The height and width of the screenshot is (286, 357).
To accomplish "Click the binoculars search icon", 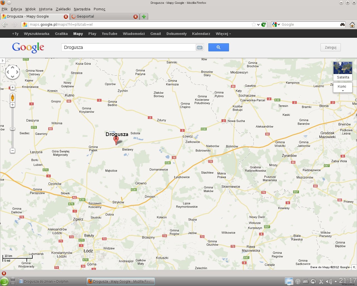I will [342, 25].
